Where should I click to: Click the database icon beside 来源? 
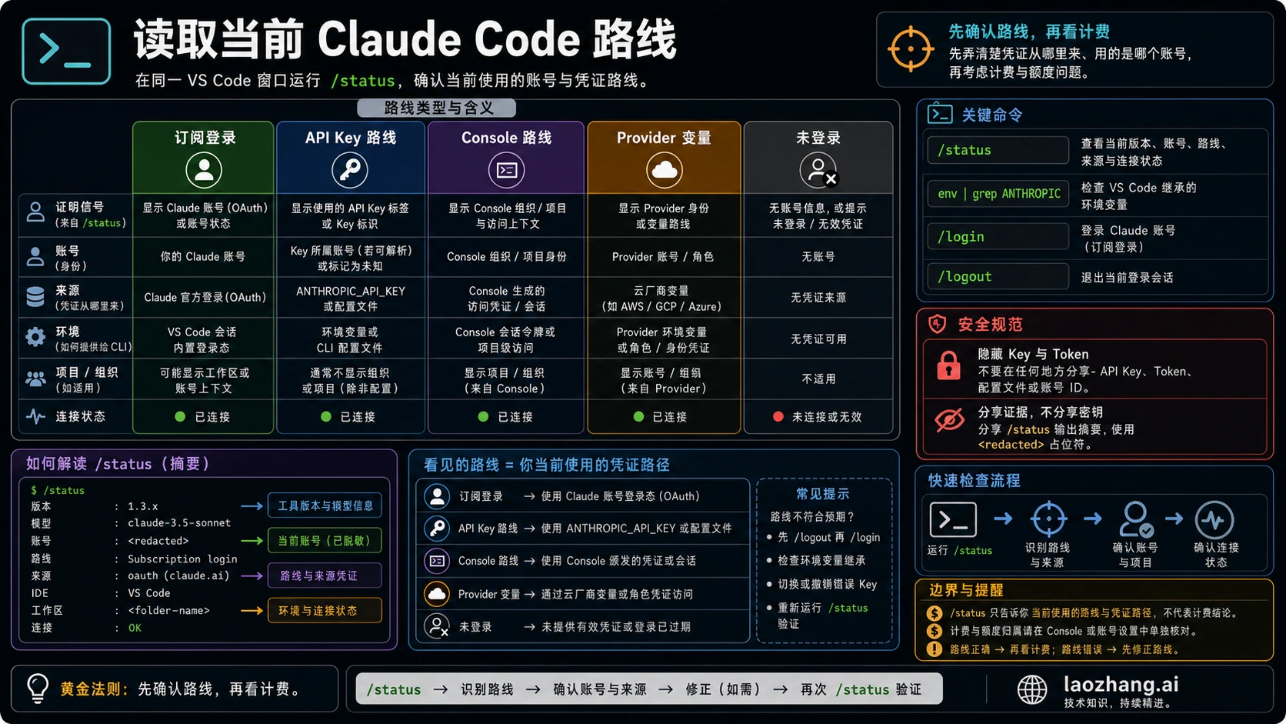pyautogui.click(x=35, y=297)
